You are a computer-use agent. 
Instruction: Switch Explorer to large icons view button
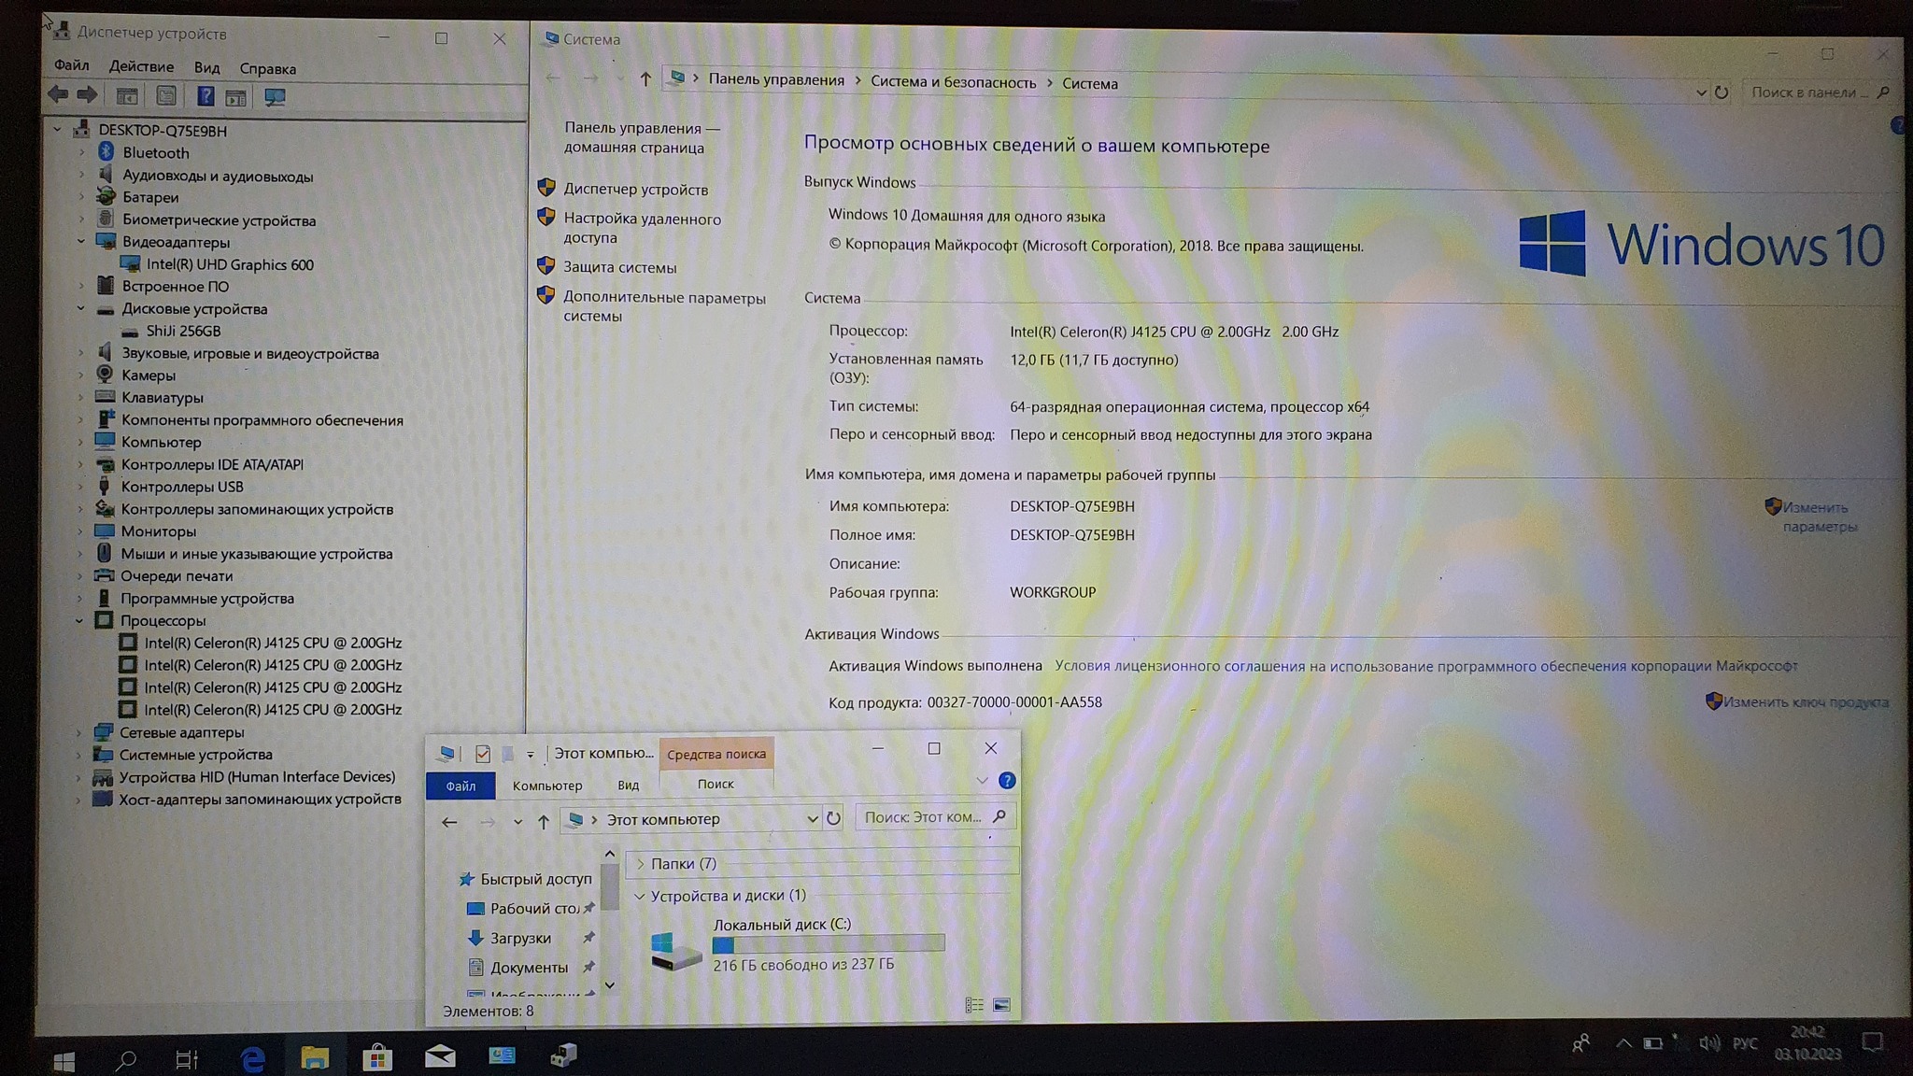[1001, 1005]
